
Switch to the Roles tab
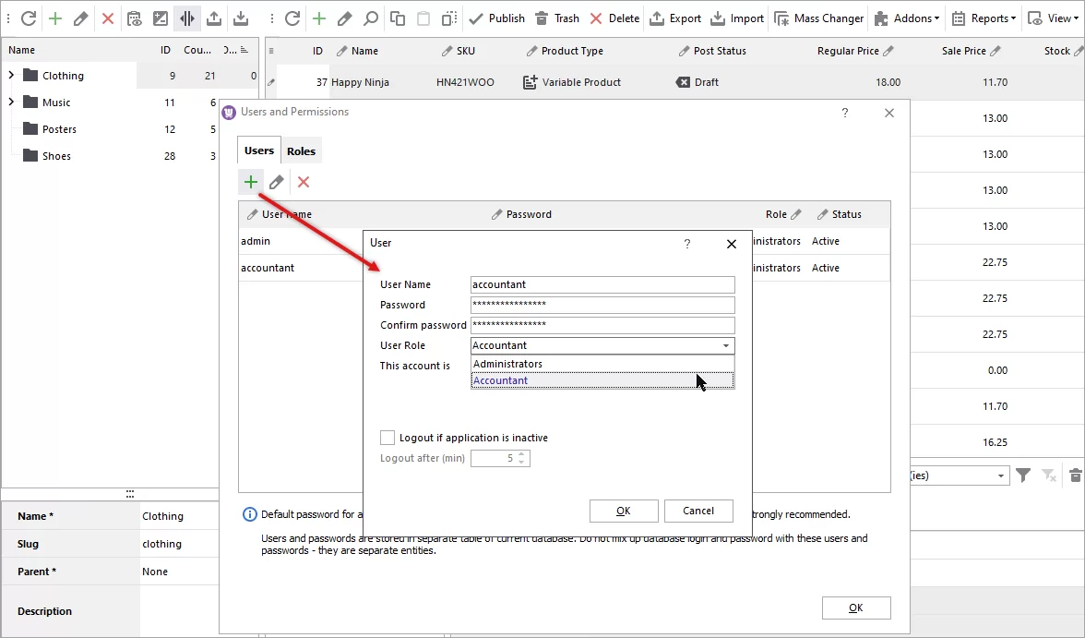pos(302,150)
